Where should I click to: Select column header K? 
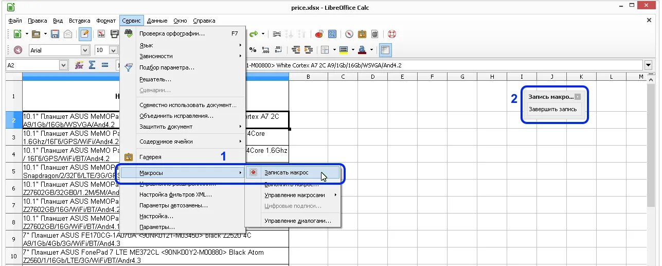tap(581, 77)
